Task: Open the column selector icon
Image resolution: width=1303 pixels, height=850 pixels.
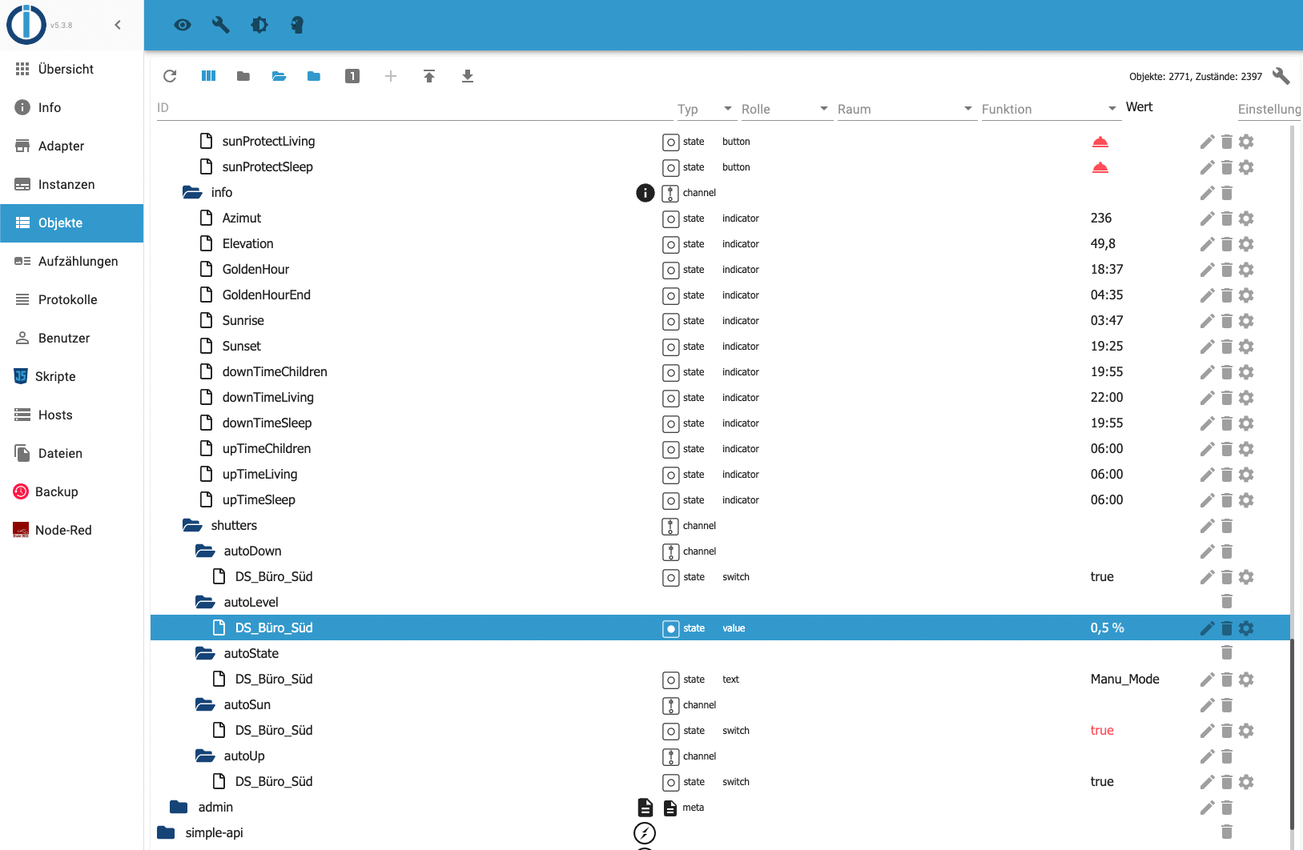Action: click(208, 76)
